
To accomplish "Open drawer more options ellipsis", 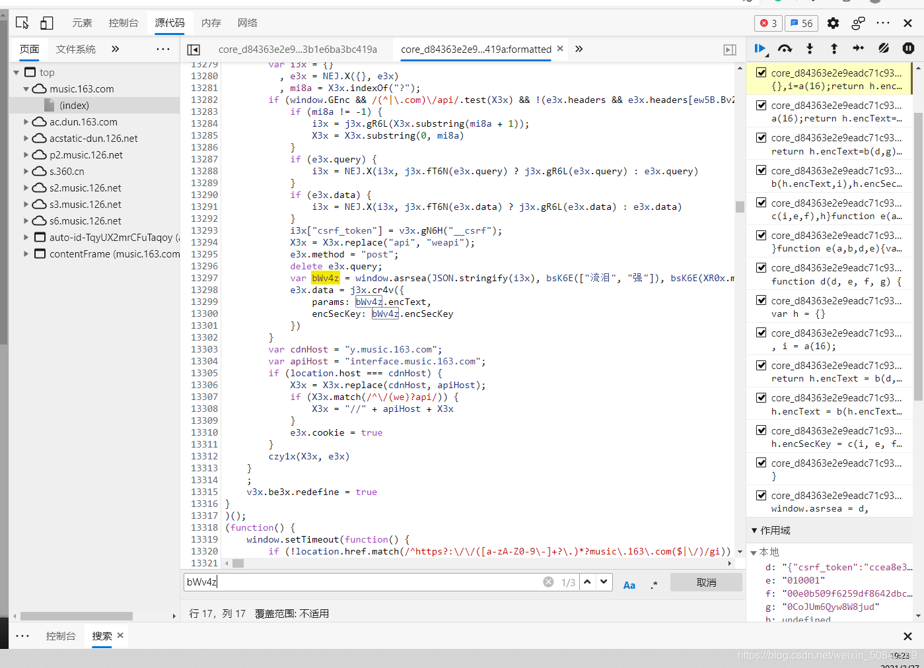I will (x=22, y=636).
